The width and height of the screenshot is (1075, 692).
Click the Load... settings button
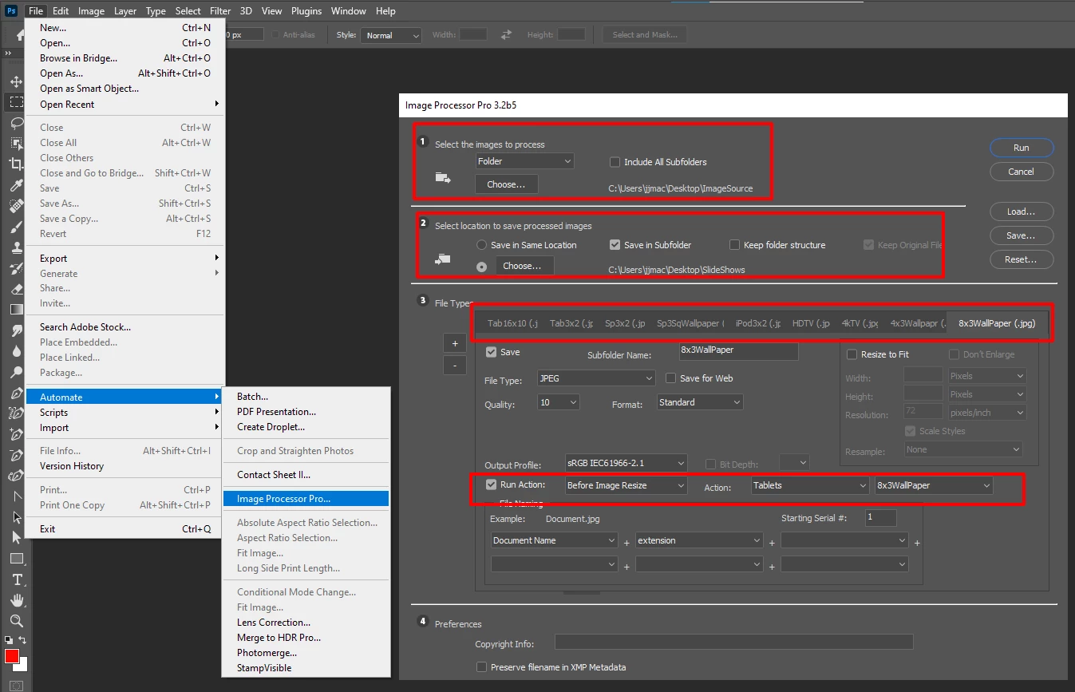point(1022,212)
